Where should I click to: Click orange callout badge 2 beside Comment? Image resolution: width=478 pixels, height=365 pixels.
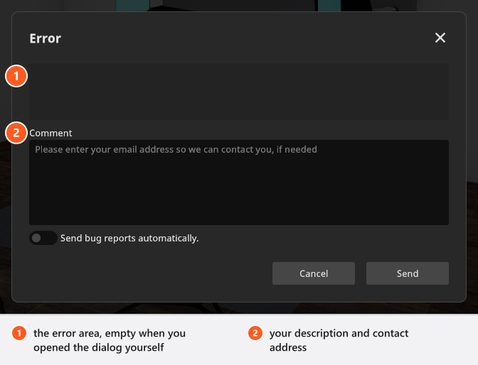click(x=16, y=133)
